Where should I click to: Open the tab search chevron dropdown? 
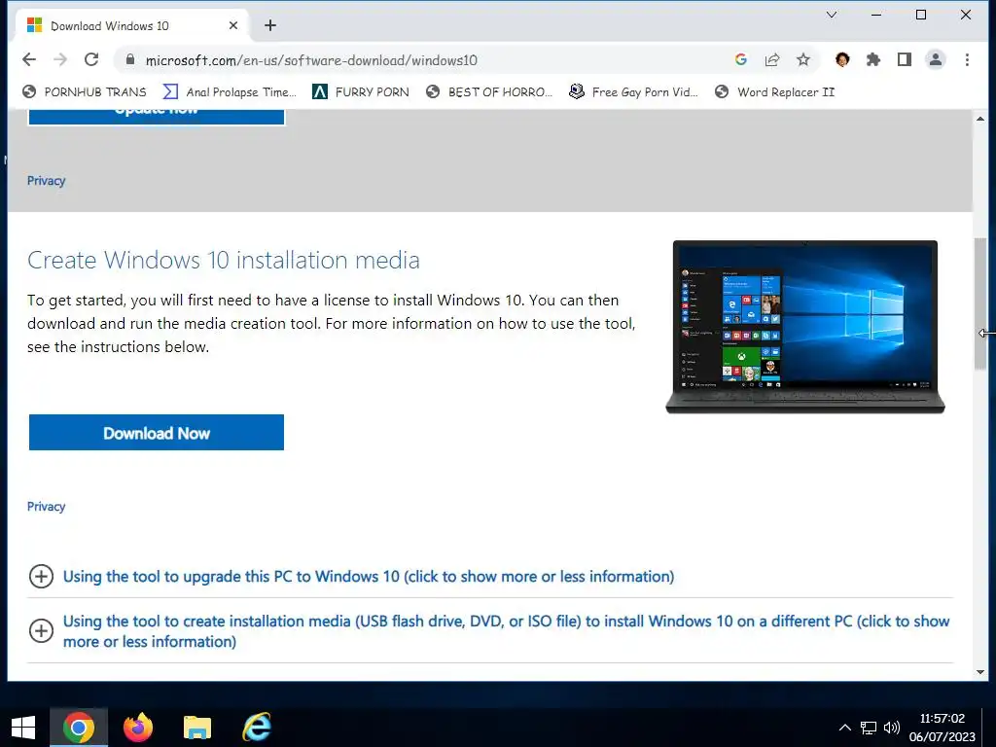[x=832, y=15]
